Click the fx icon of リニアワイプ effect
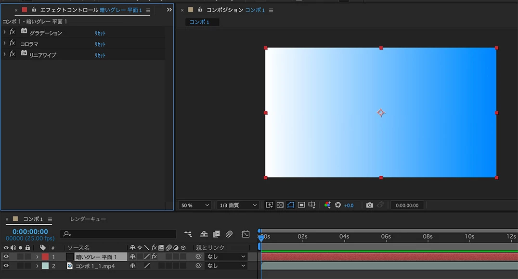 pos(12,54)
